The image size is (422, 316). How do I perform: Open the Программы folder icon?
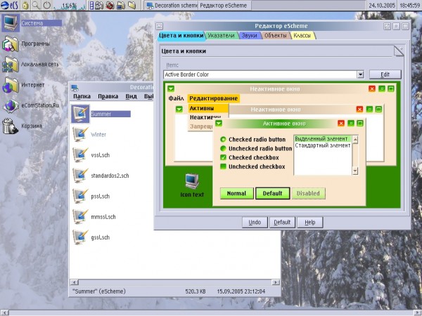coord(10,44)
